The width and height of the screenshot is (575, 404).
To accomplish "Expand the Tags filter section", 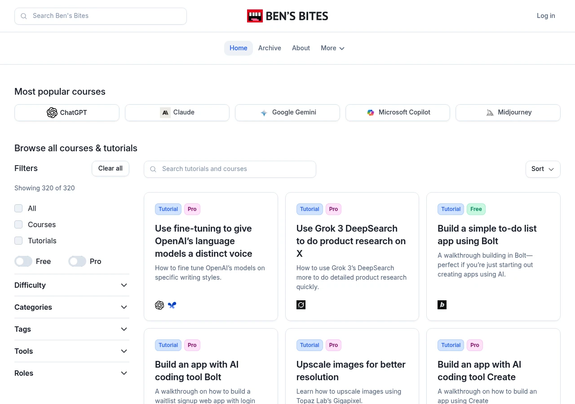I will 72,329.
